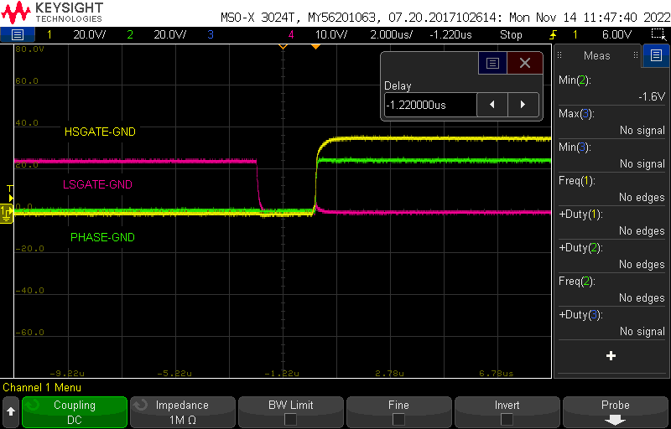Screen dimensions: 671x429
Task: Click the LSGATE-GND waveform label
Action: pyautogui.click(x=97, y=184)
